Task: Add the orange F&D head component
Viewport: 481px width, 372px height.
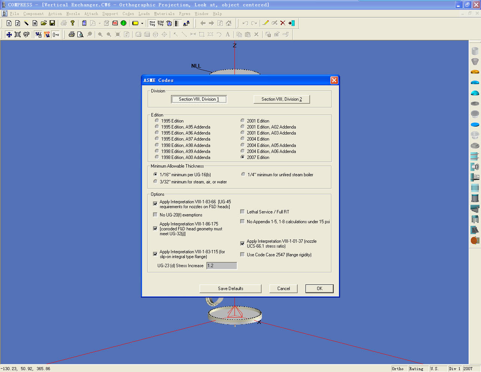Action: 475,72
